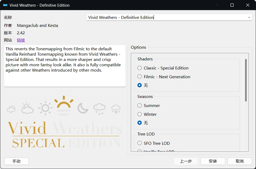Image resolution: width=256 pixels, height=169 pixels.
Task: Click the Seasons group label
Action: (145, 97)
